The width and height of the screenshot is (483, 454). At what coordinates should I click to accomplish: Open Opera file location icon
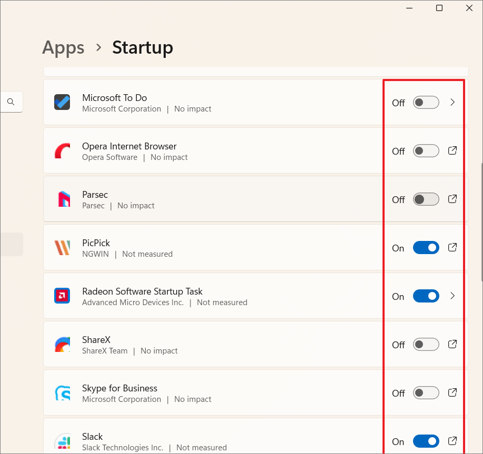pos(452,150)
